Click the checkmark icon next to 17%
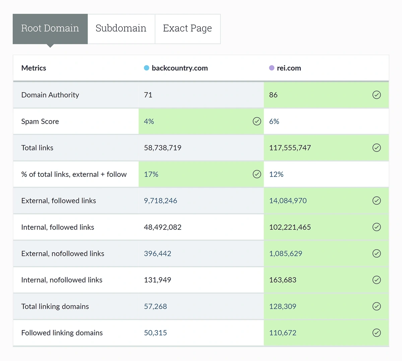402x361 pixels. tap(257, 174)
